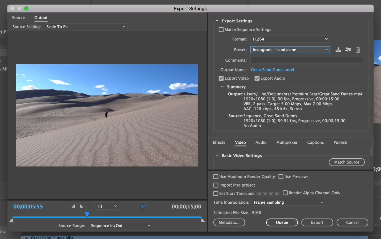This screenshot has width=381, height=239.
Task: Open the Preset dropdown Instagram – Landscape
Action: pos(290,50)
